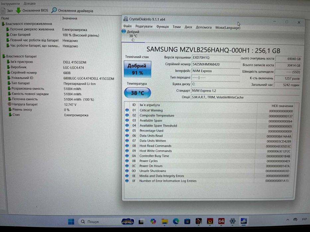Click the Звіт report icon in the toolbar
This screenshot has width=310, height=232.
3,11
